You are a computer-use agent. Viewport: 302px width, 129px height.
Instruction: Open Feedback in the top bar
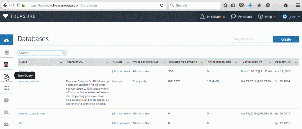point(242,17)
